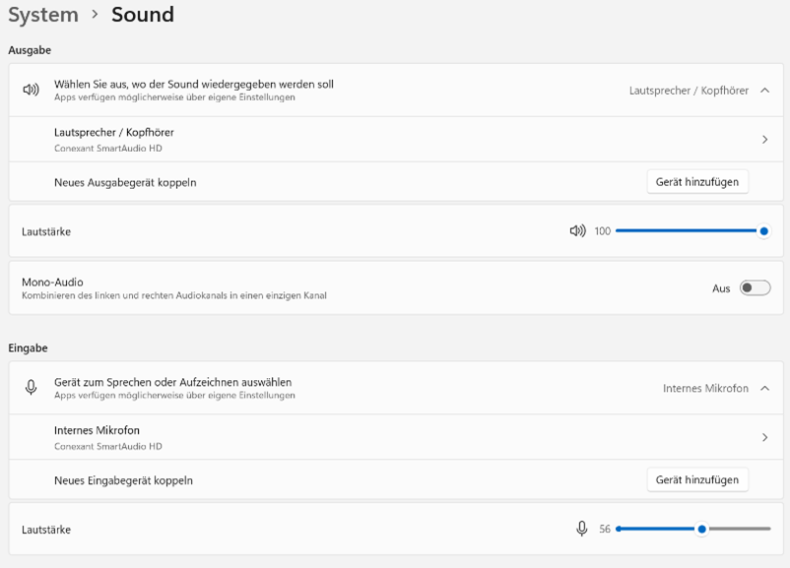Collapse the input device section chevron

(x=764, y=389)
